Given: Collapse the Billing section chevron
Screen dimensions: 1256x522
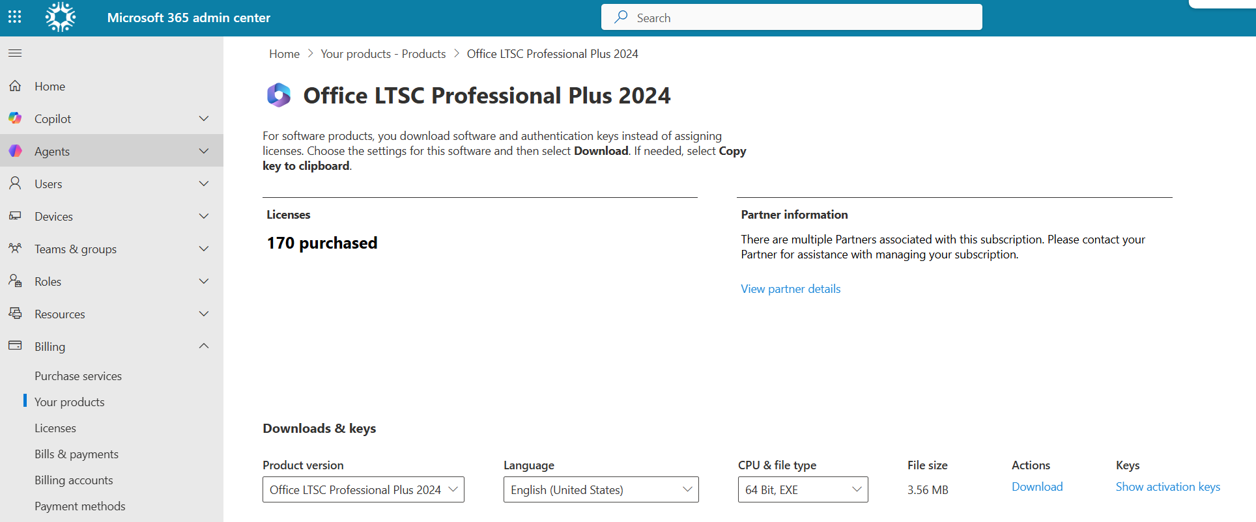Looking at the screenshot, I should tap(204, 346).
